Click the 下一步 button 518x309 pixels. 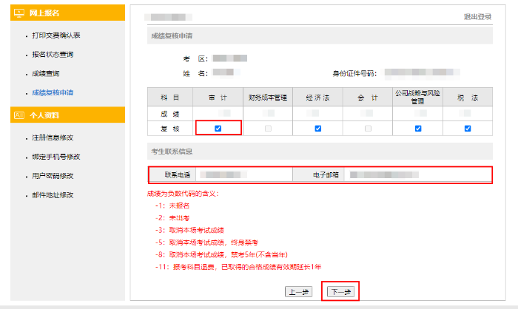(341, 292)
